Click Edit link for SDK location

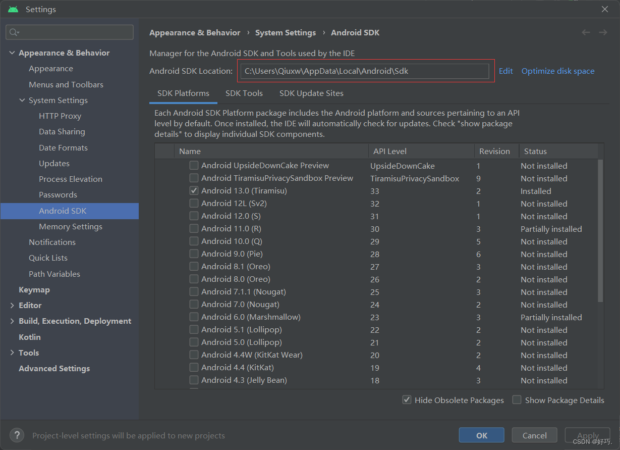(x=505, y=71)
